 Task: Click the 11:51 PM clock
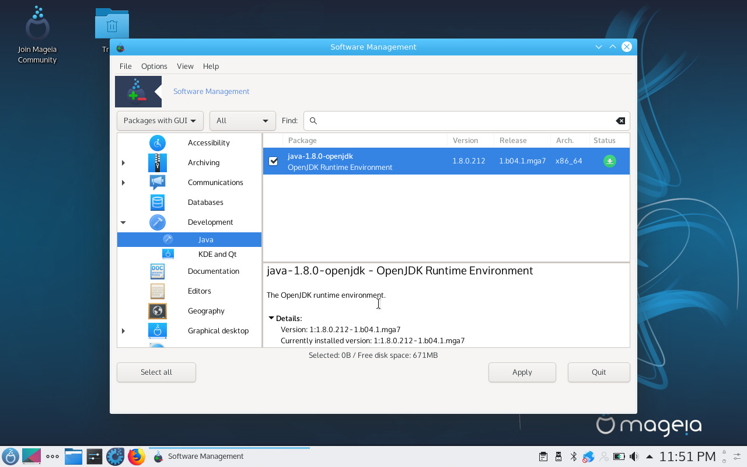tap(687, 456)
